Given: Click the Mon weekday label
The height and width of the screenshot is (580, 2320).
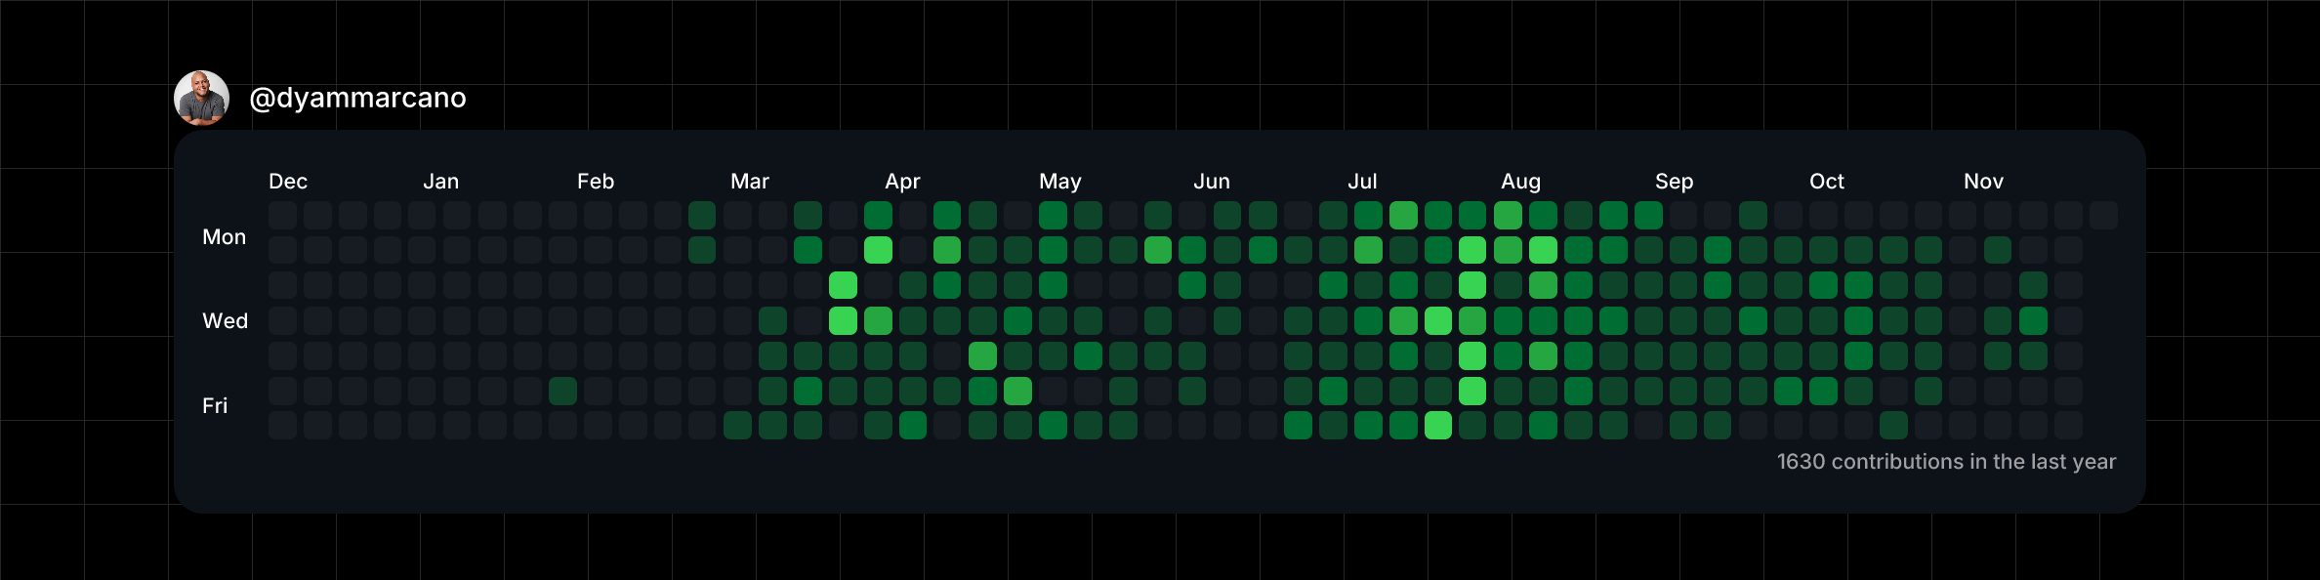Looking at the screenshot, I should click(x=224, y=237).
